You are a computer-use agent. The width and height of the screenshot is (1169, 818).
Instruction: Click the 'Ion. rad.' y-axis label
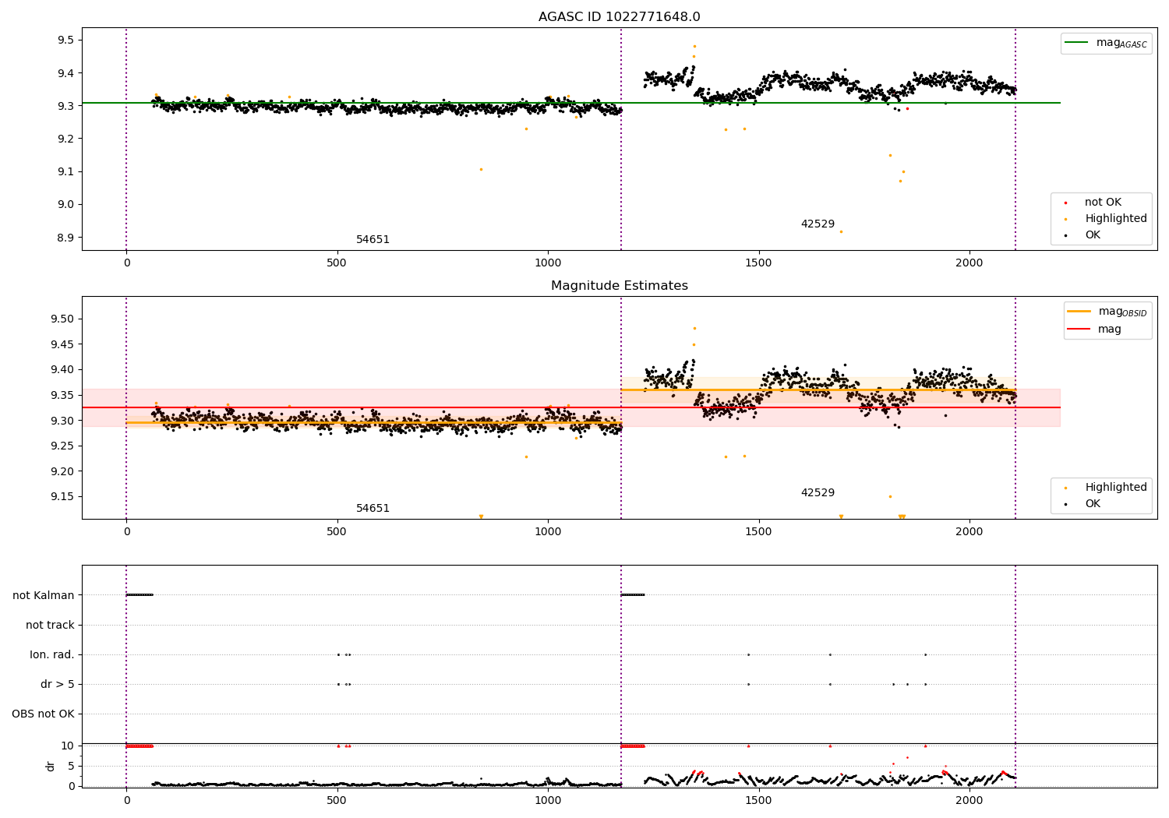pos(52,655)
